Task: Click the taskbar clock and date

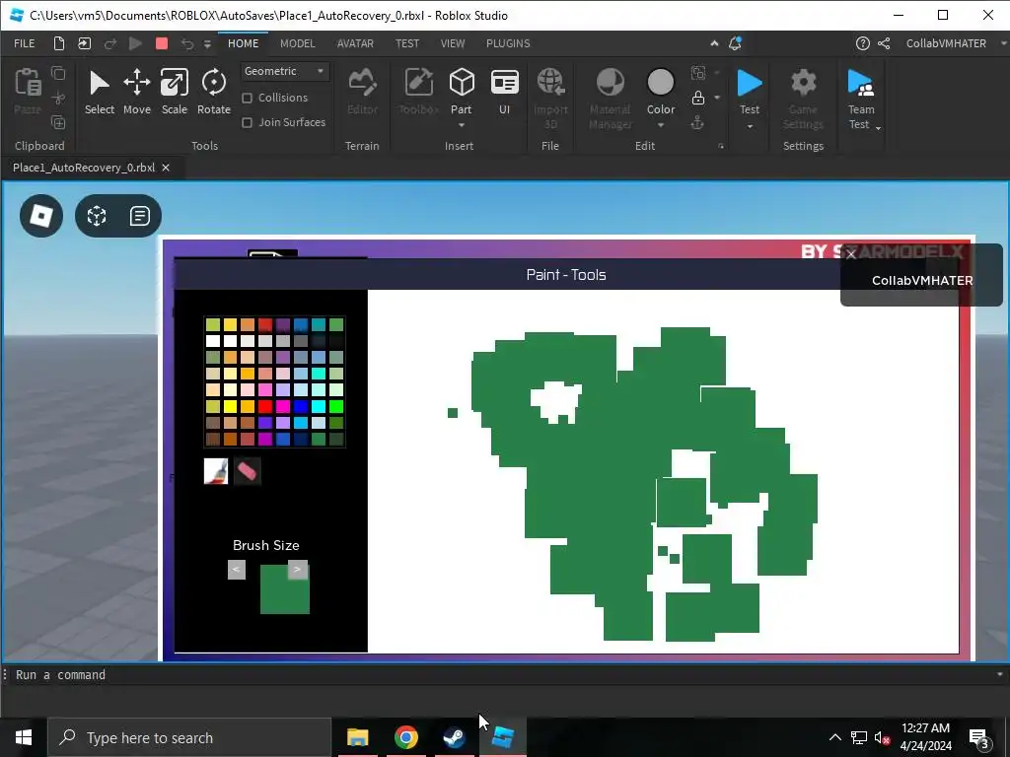Action: point(925,737)
